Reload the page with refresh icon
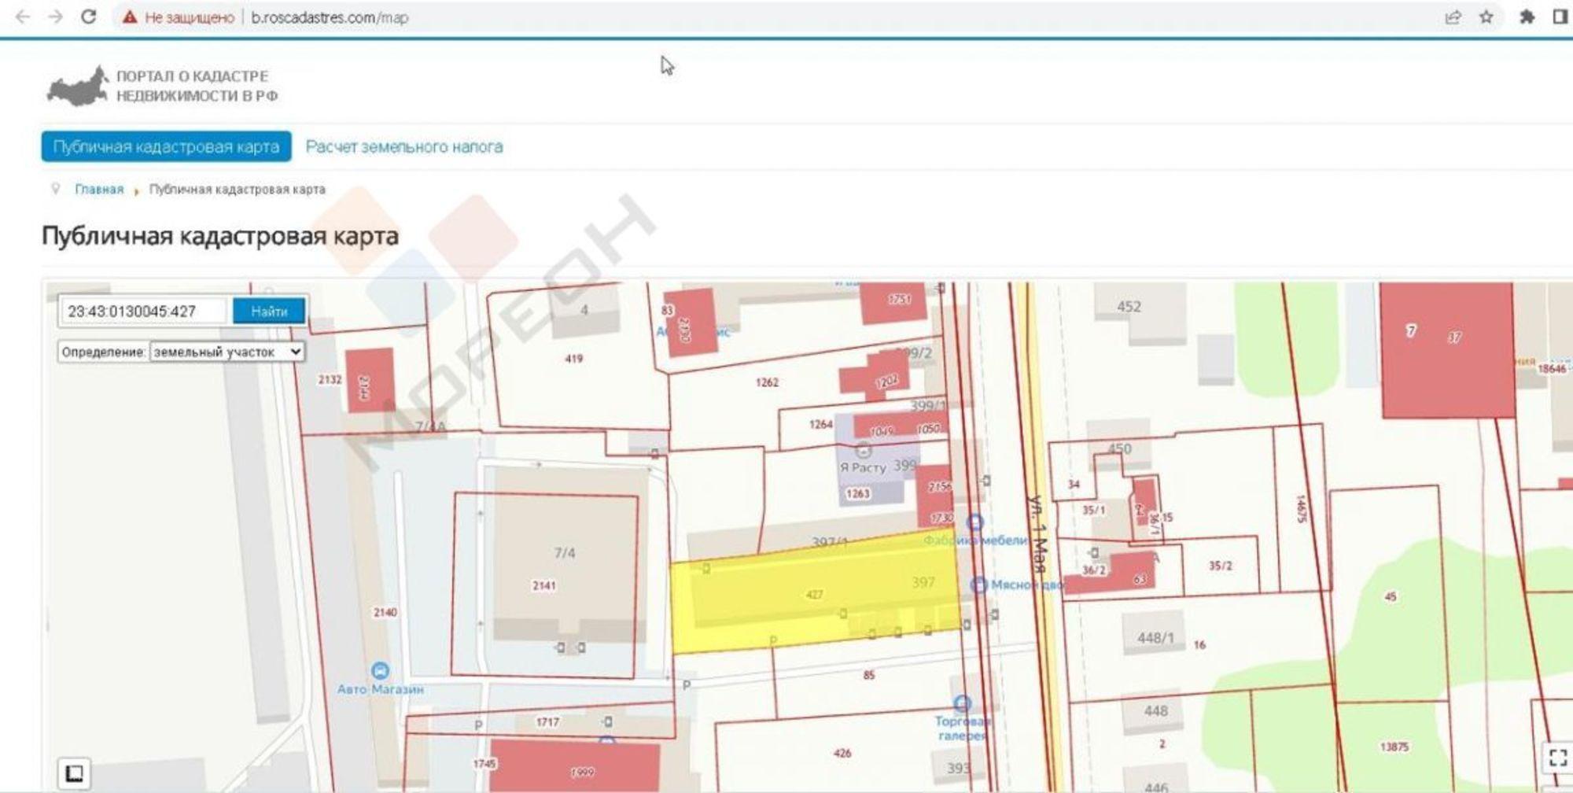1573x793 pixels. 89,17
